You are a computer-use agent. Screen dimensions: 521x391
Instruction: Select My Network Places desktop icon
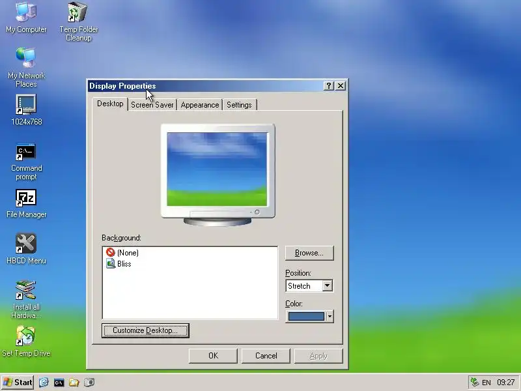(x=26, y=68)
